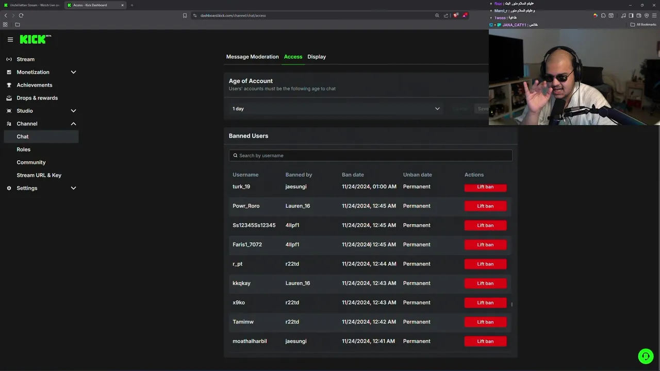This screenshot has height=371, width=660.
Task: Open the hamburger menu beside the Kick logo
Action: pos(10,39)
